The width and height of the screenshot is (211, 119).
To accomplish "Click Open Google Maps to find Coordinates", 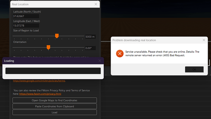I will (55, 100).
